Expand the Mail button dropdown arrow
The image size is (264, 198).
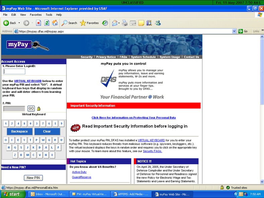(x=118, y=23)
